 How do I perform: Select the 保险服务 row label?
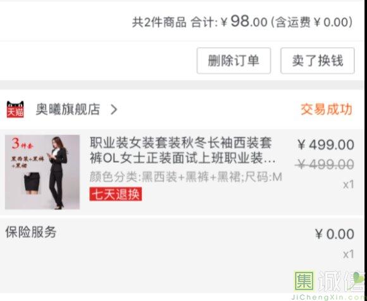coord(31,232)
